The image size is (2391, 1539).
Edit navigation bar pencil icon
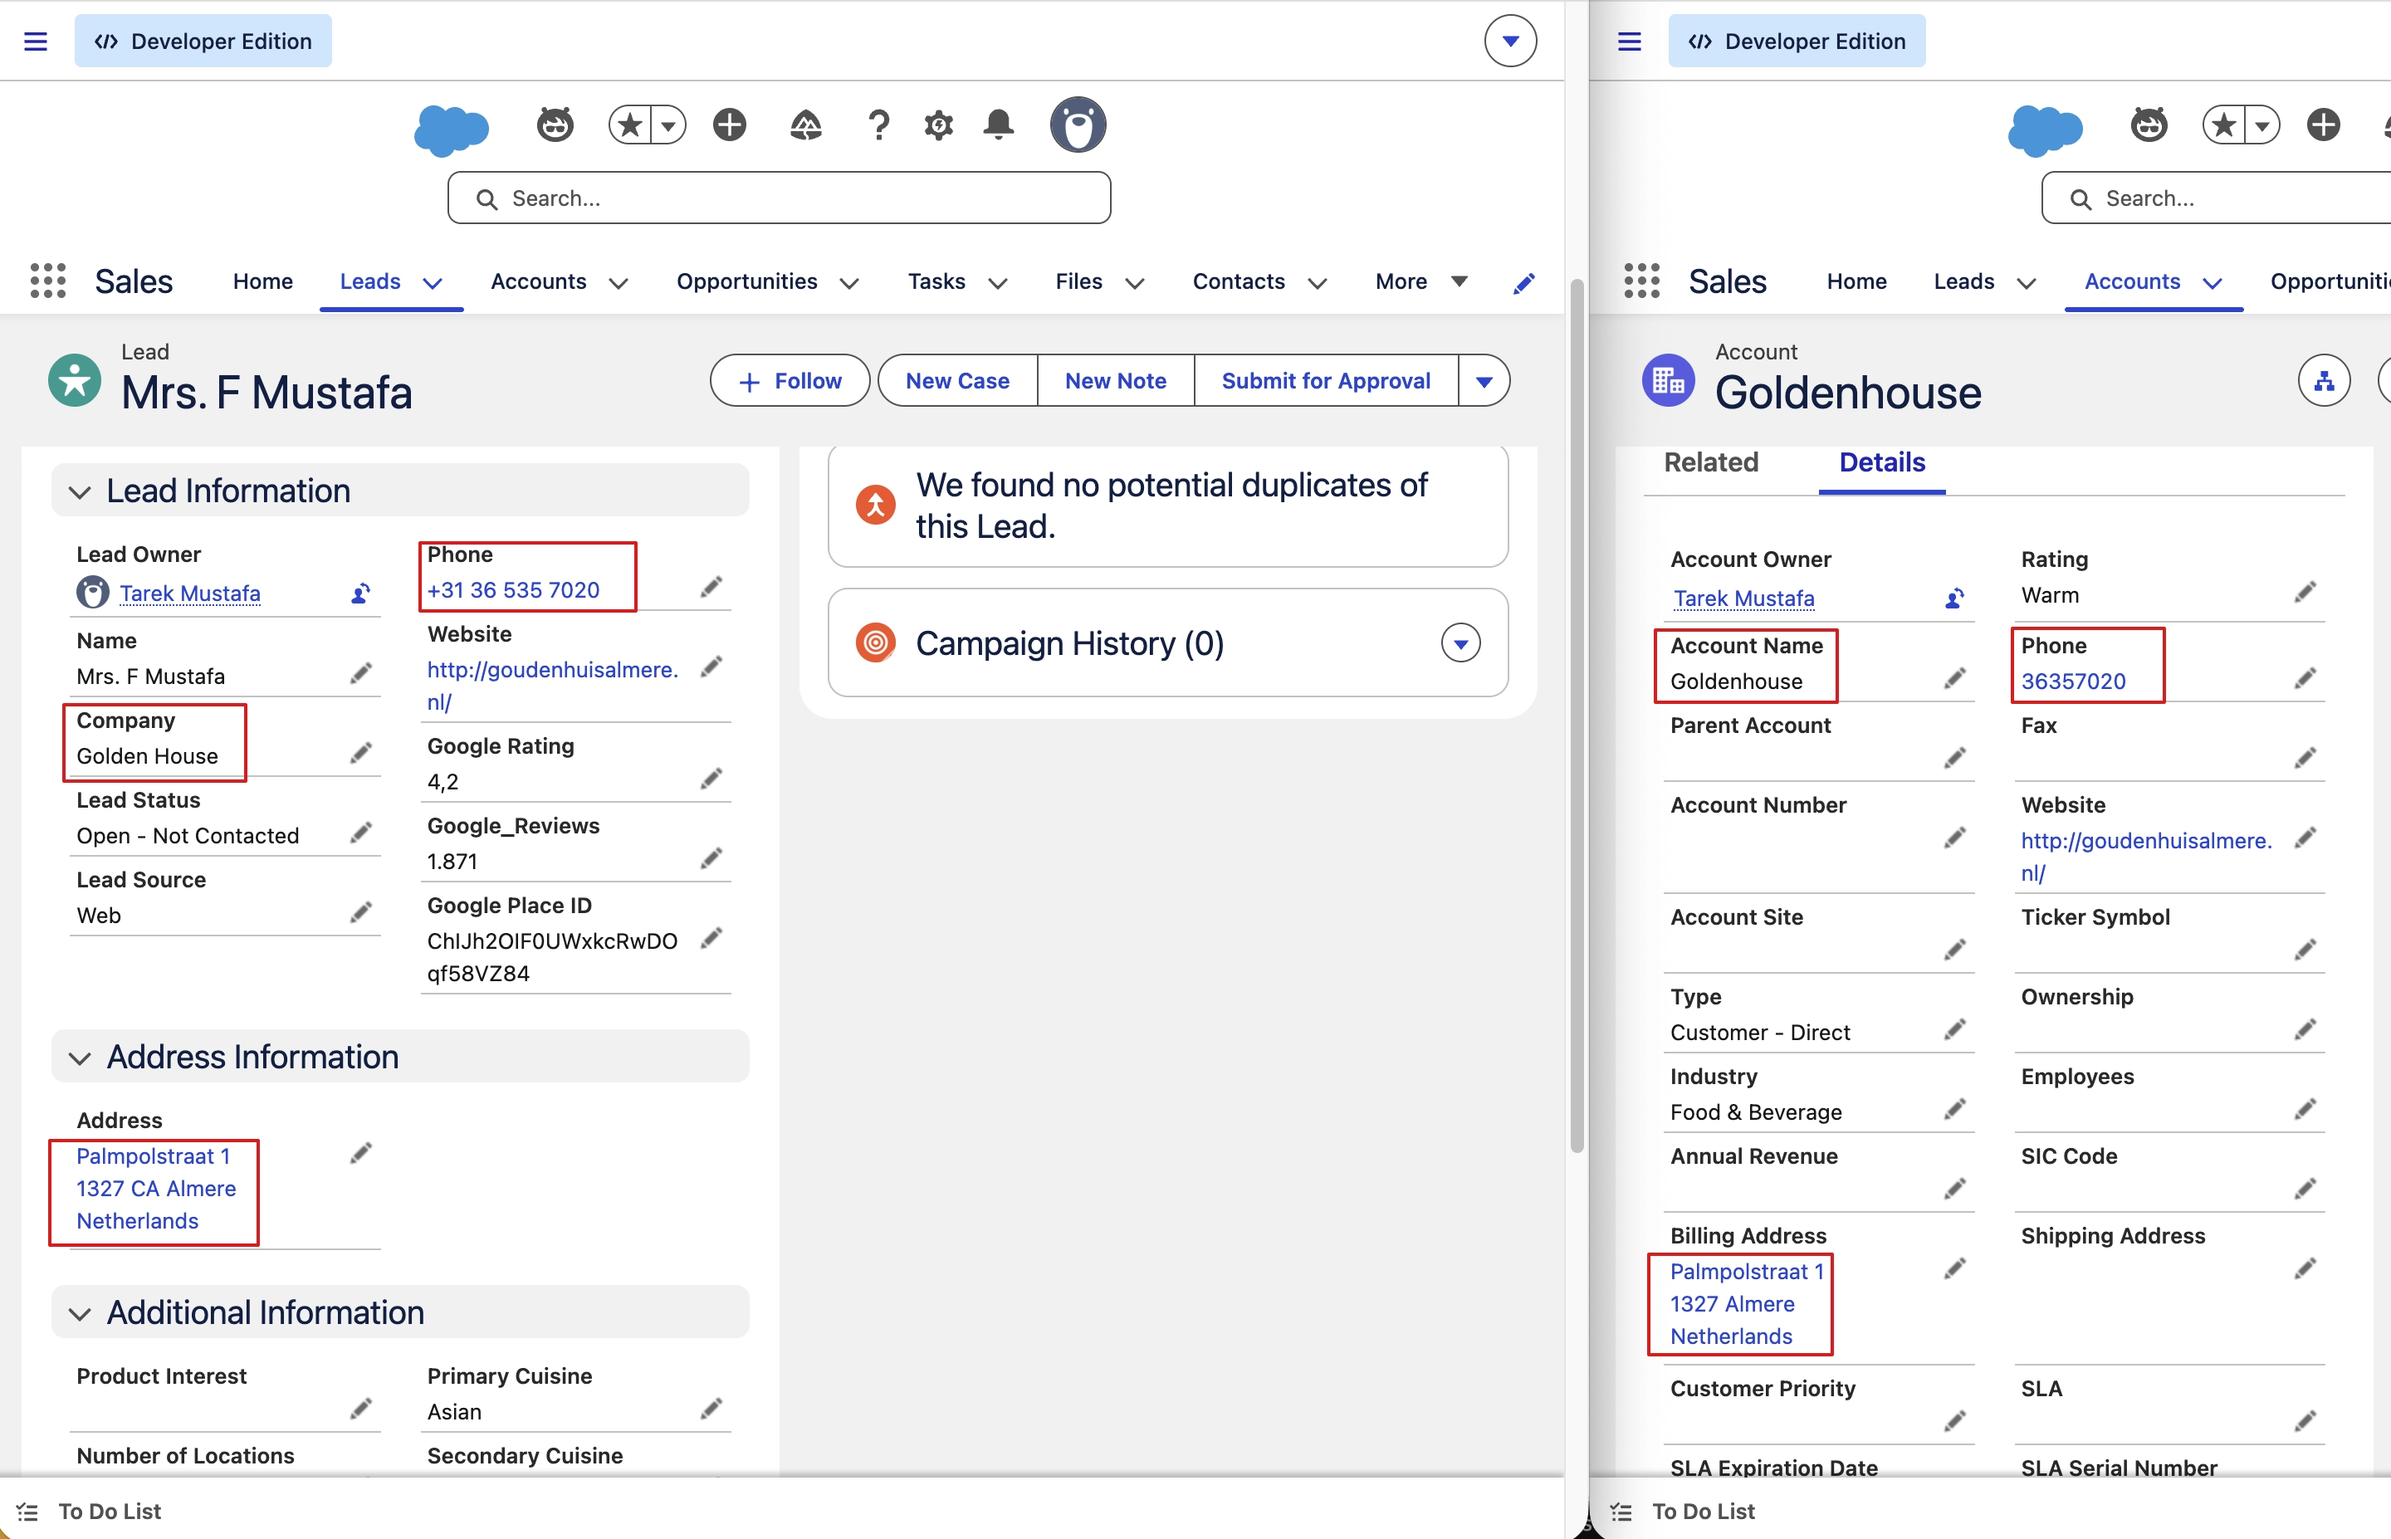(x=1523, y=283)
